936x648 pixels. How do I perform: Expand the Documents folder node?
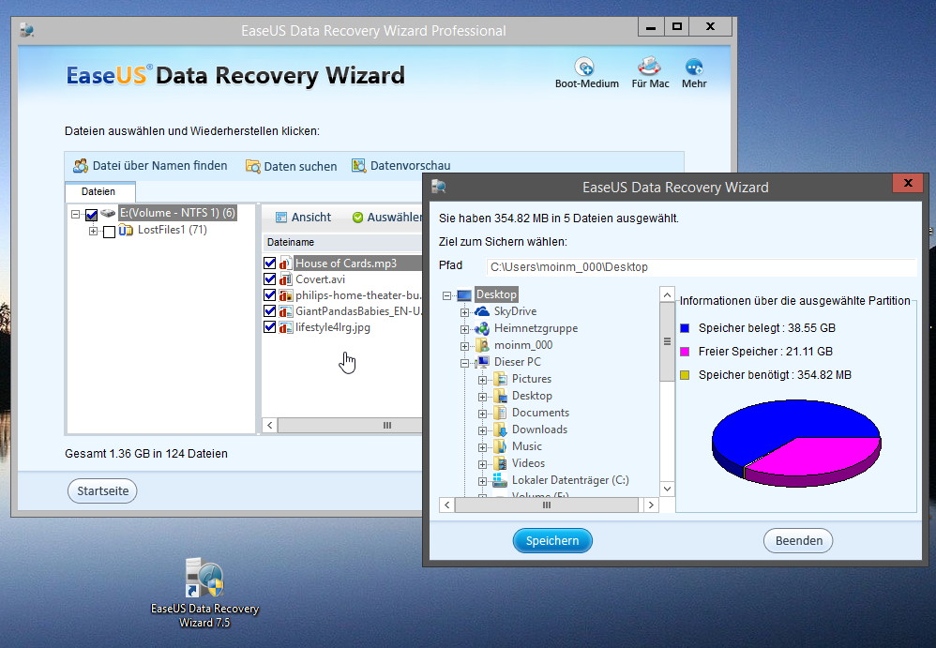coord(482,414)
